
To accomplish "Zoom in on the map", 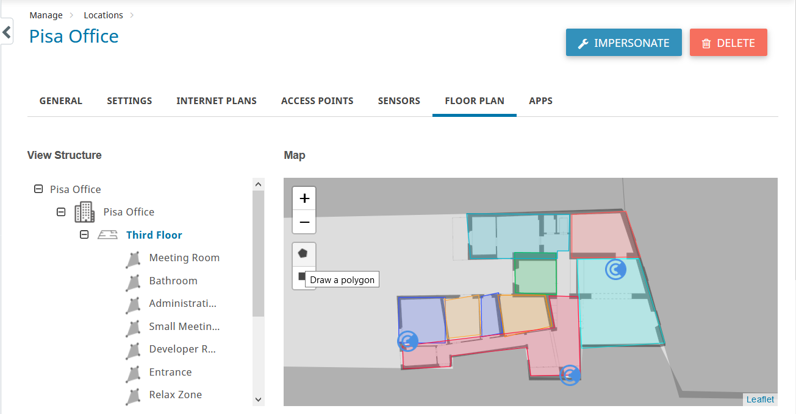I will point(304,198).
